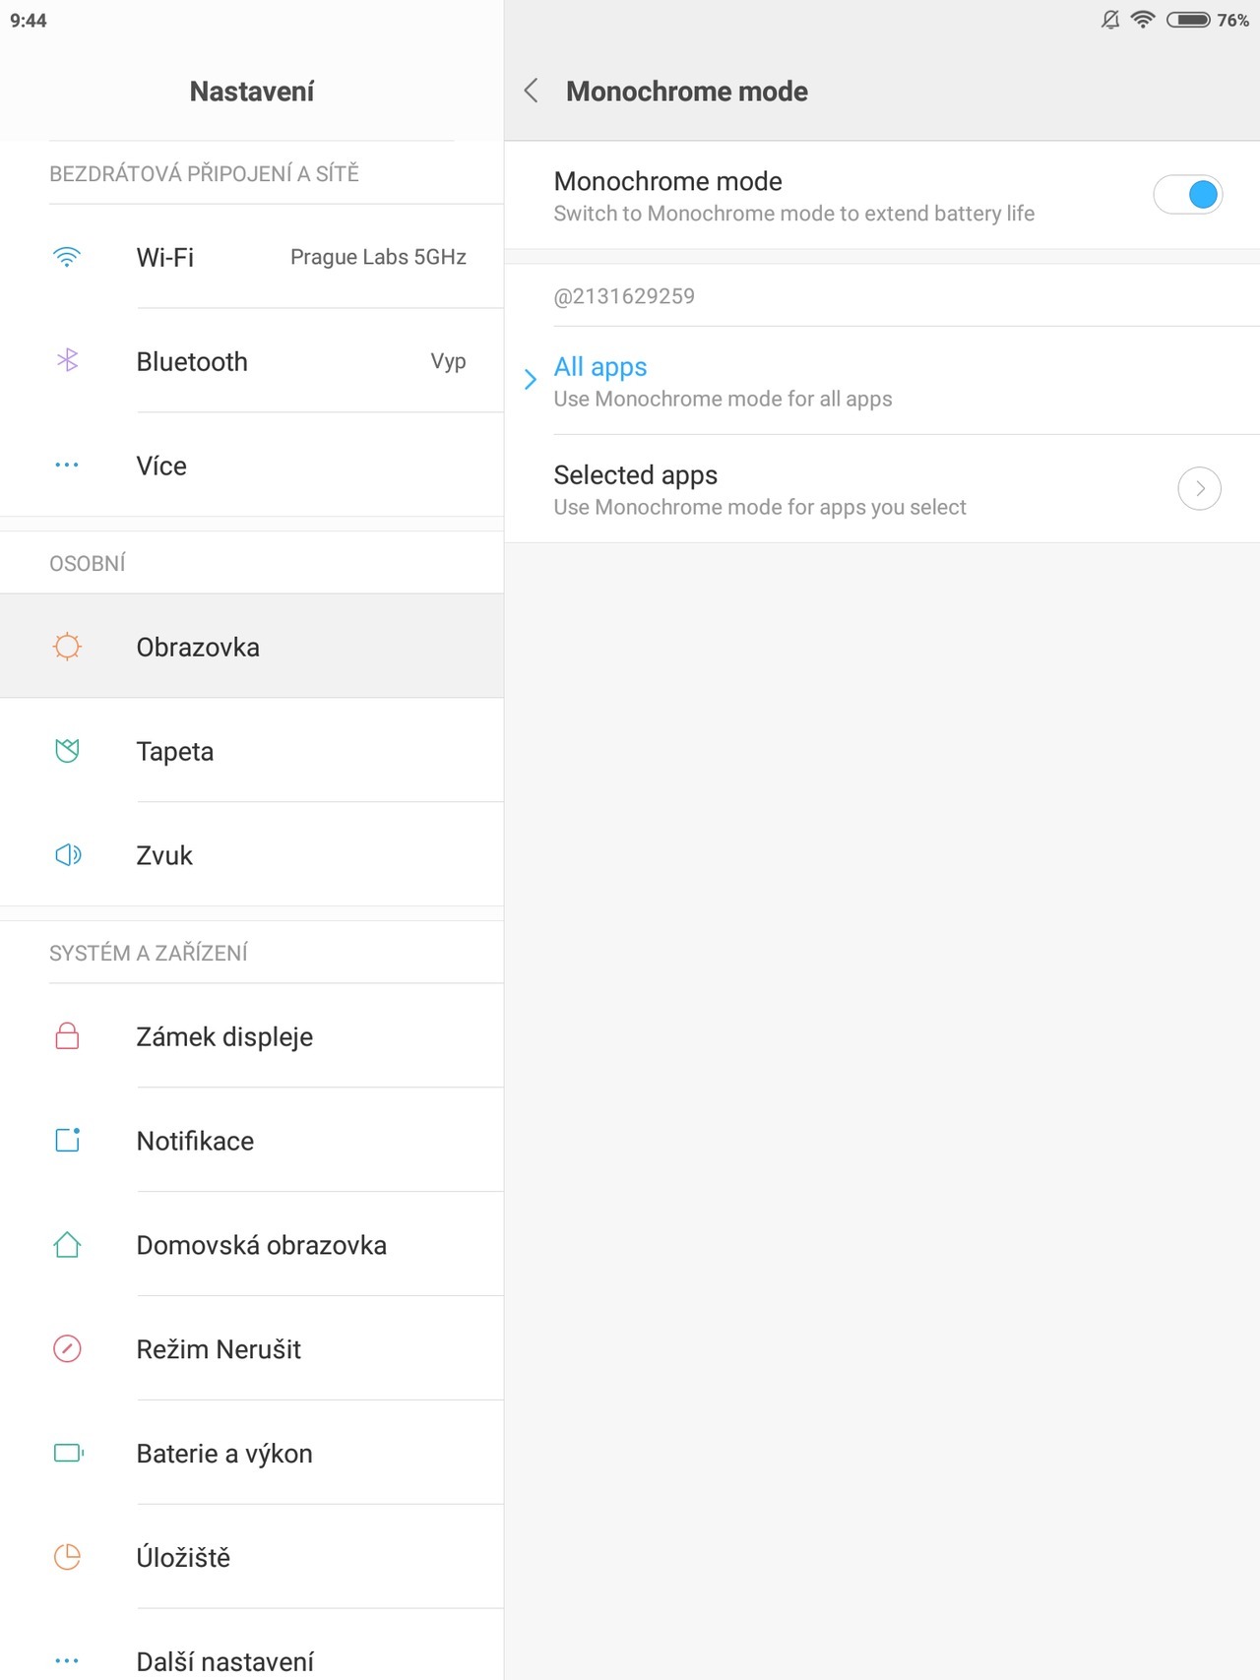Screen dimensions: 1260x1680
Task: Open Zvuk sound settings icon
Action: pyautogui.click(x=66, y=854)
